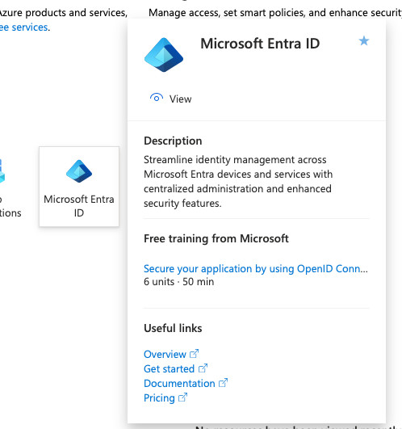Click the 'Free training from Microsoft' heading
The image size is (402, 429).
click(216, 238)
